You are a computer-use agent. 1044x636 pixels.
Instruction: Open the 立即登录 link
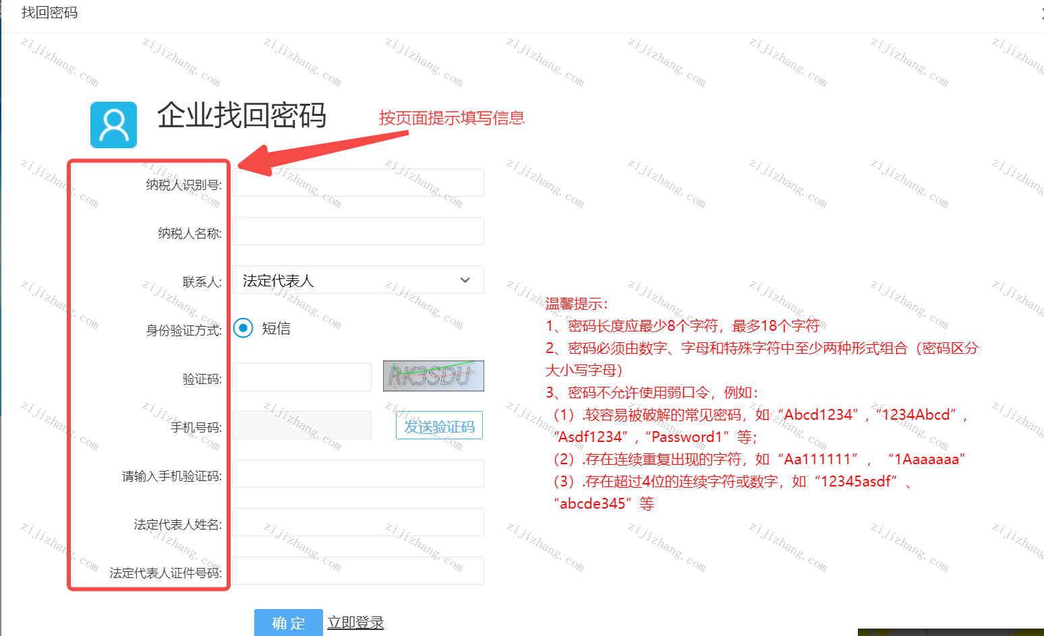(x=355, y=623)
